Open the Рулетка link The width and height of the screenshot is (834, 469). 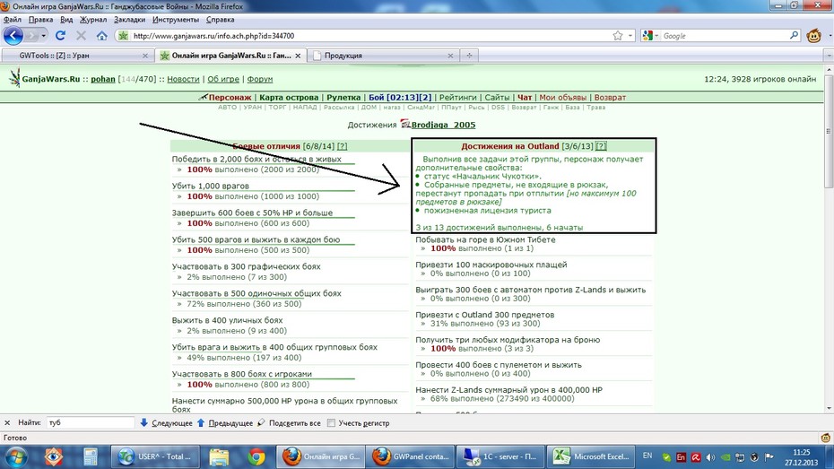(343, 98)
